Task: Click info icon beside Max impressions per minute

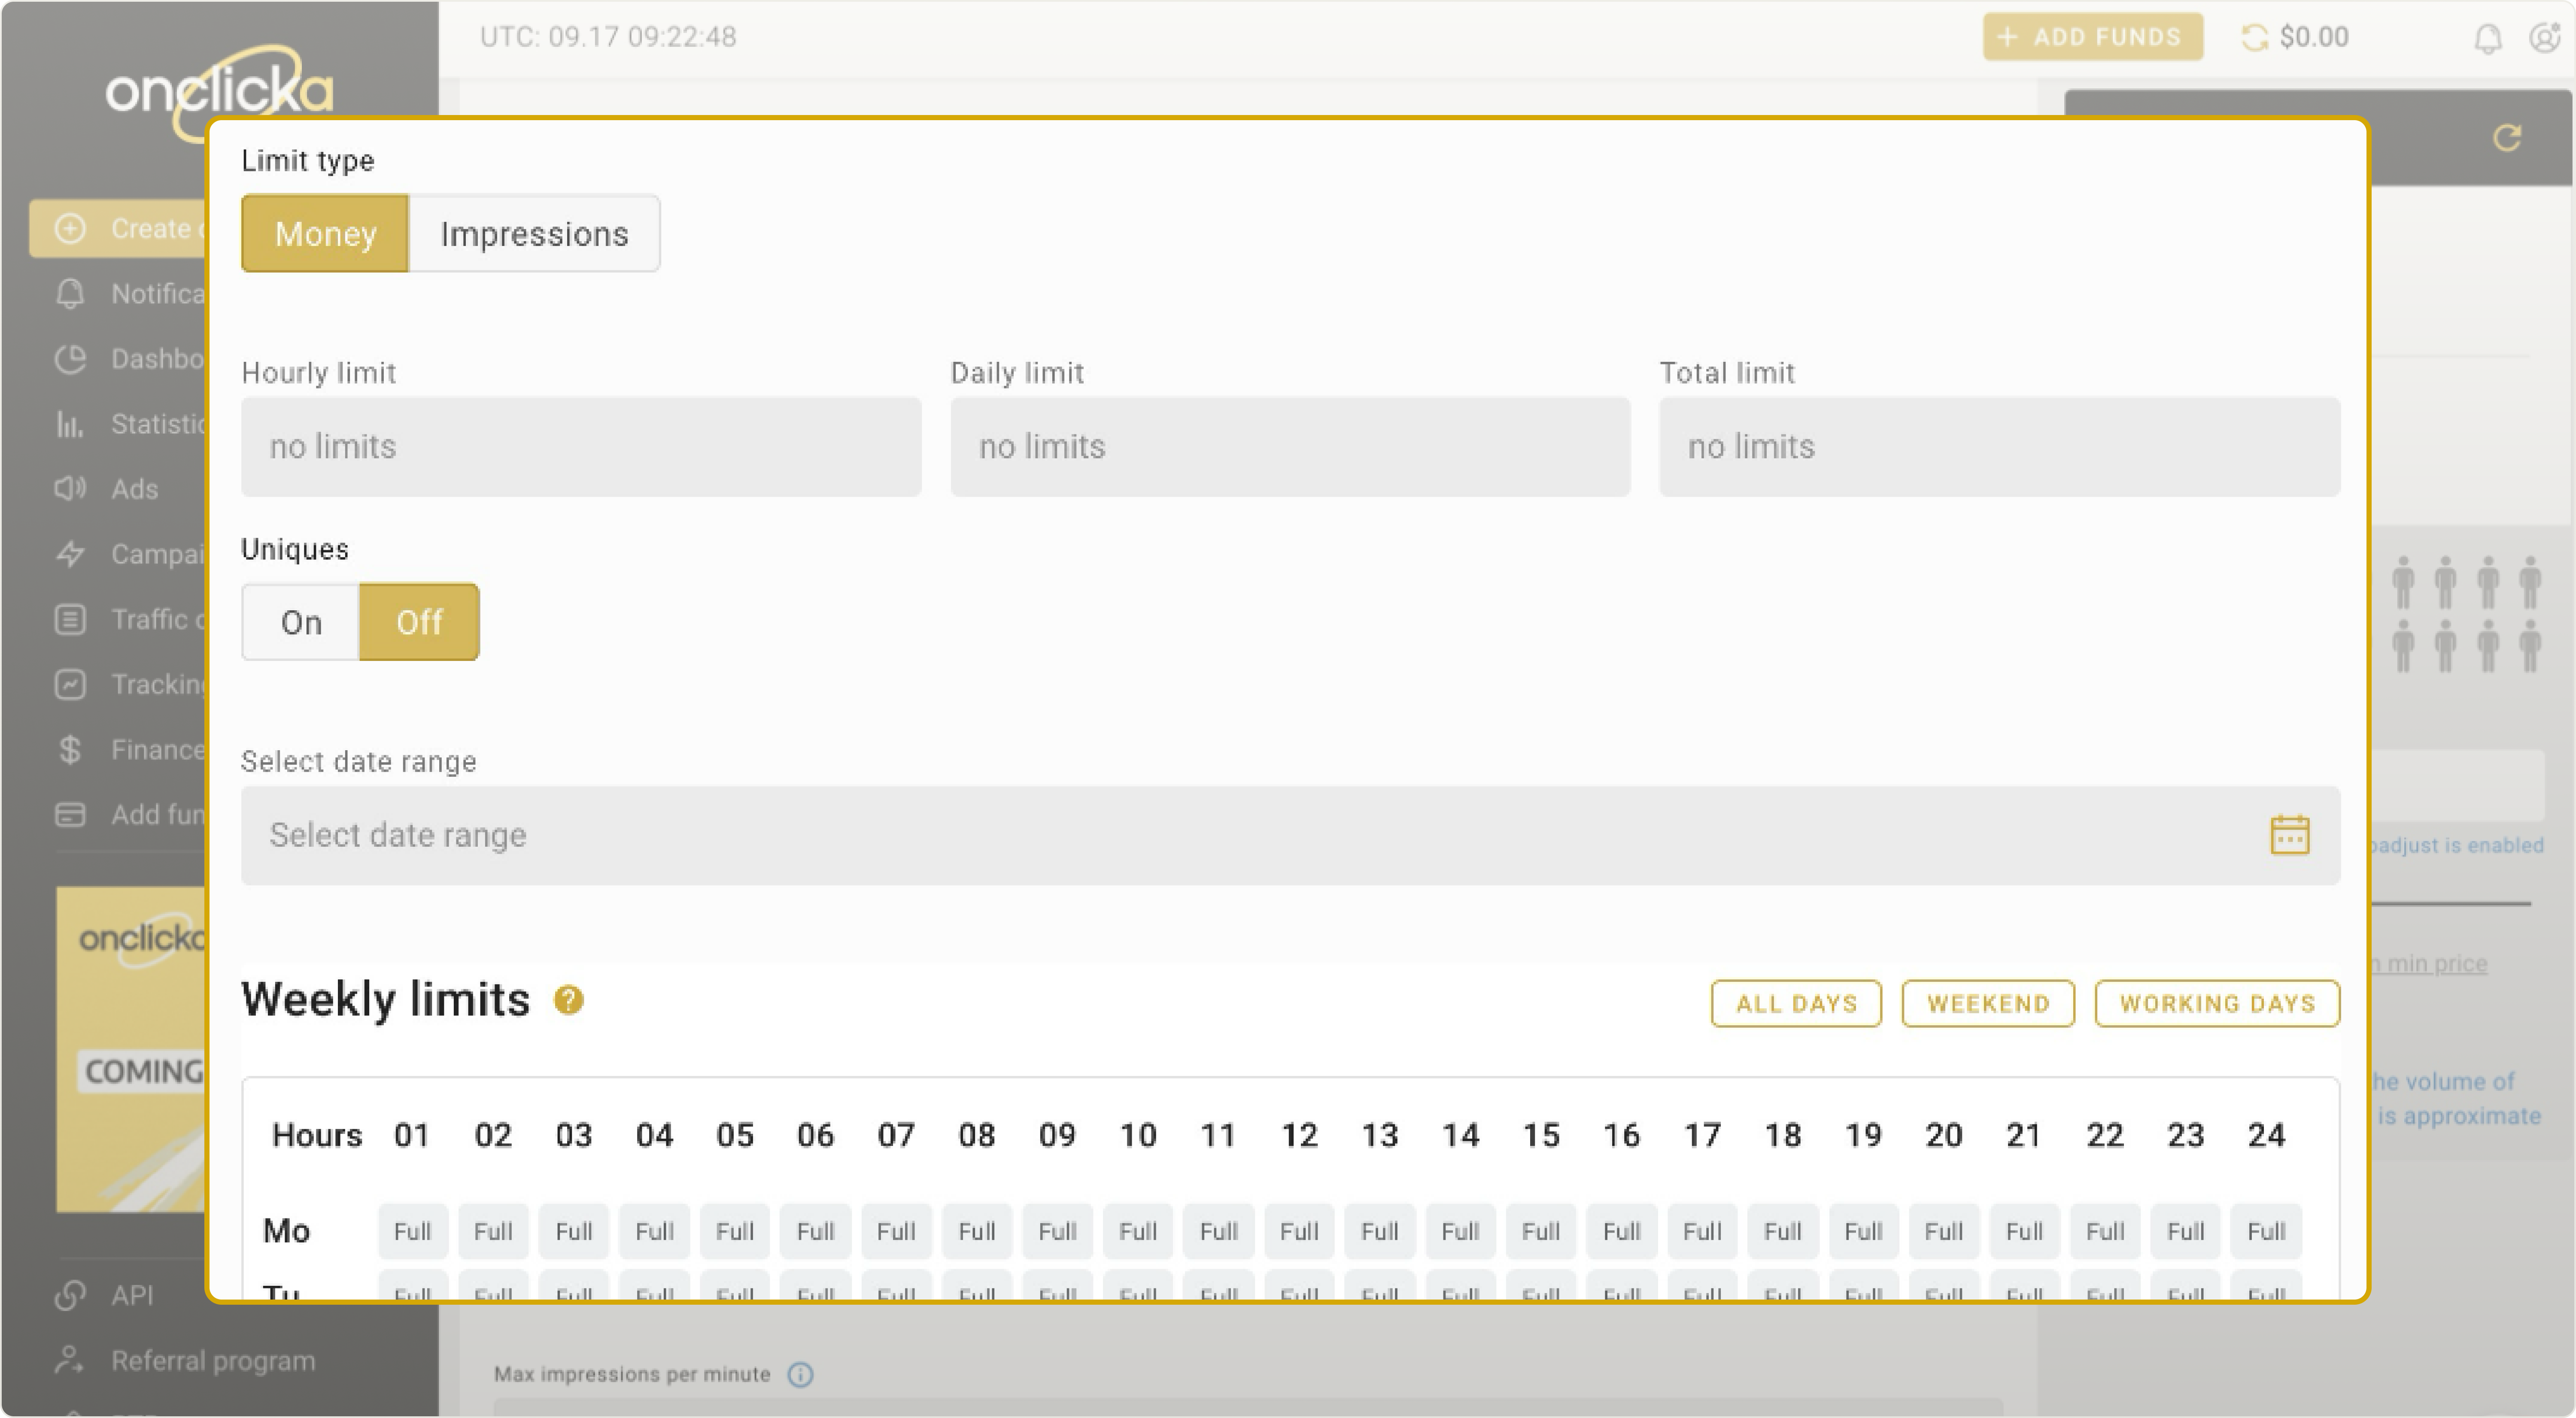Action: pos(800,1375)
